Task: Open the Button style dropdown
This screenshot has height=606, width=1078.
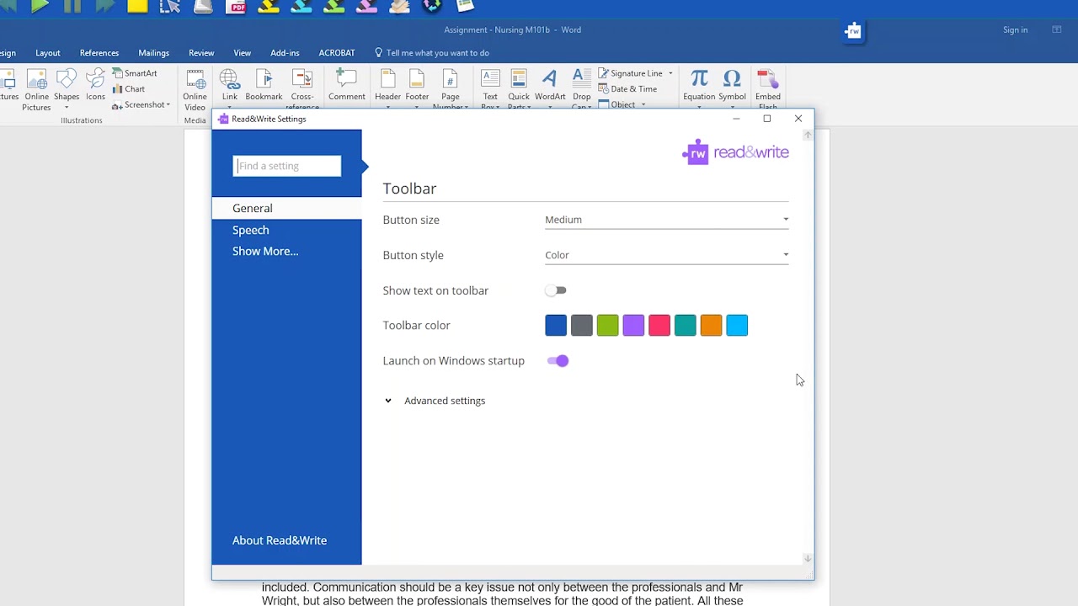Action: [x=666, y=255]
